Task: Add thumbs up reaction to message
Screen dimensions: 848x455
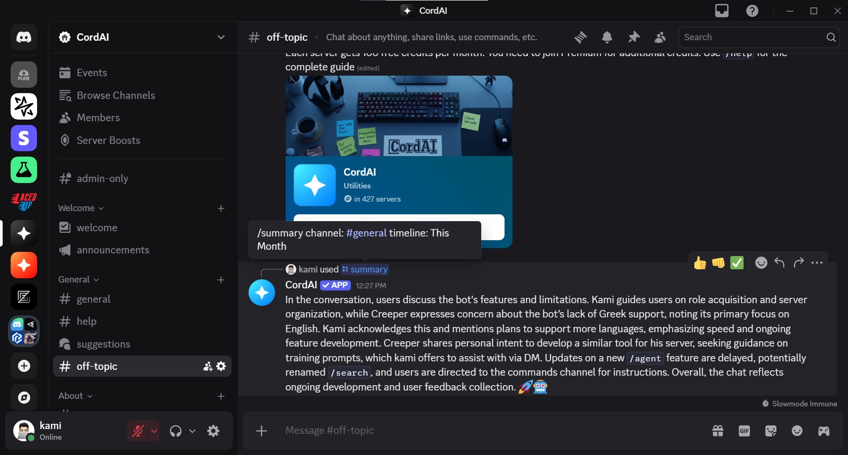Action: pyautogui.click(x=700, y=263)
